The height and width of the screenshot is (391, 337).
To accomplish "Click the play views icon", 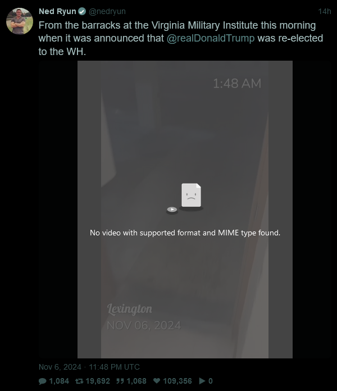I will pos(202,381).
